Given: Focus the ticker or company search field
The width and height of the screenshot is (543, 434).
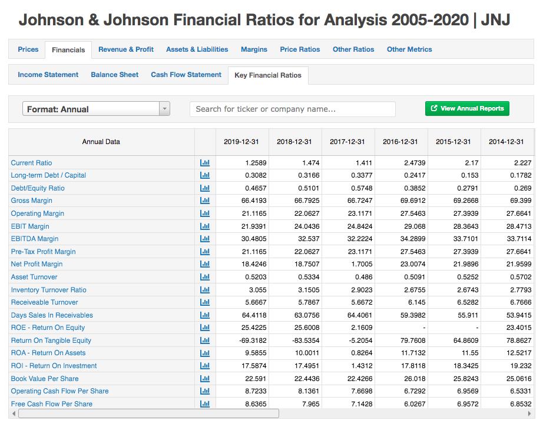Looking at the screenshot, I should tap(293, 109).
